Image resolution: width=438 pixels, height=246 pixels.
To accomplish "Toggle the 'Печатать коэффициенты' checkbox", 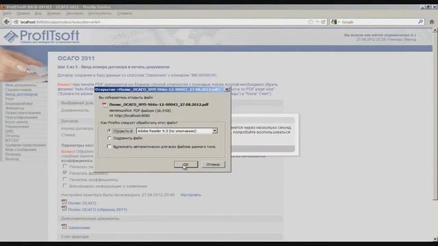I will [x=65, y=179].
